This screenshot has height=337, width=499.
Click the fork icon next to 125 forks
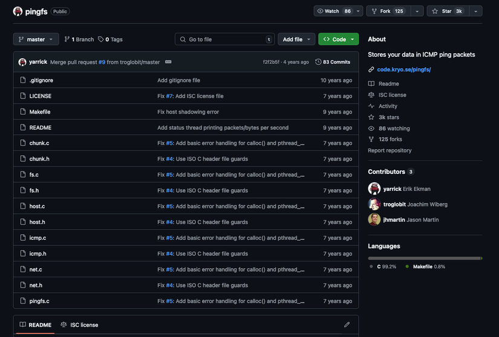point(371,139)
